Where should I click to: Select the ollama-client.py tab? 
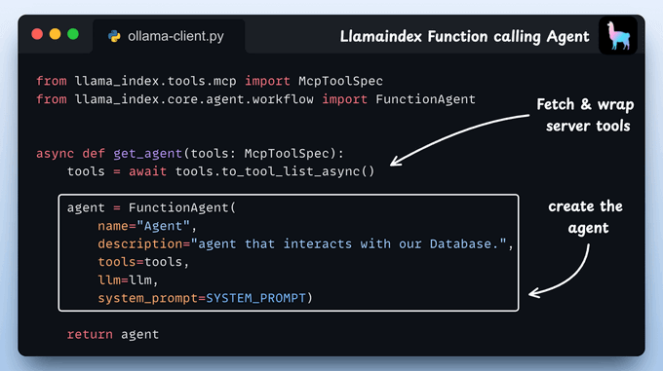coord(169,36)
